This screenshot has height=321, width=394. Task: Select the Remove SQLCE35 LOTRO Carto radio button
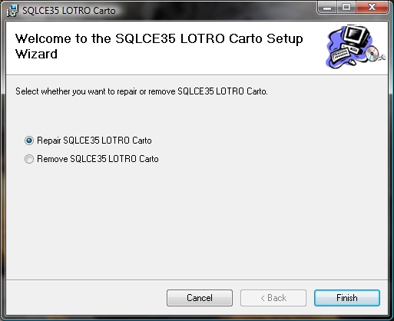tap(29, 159)
